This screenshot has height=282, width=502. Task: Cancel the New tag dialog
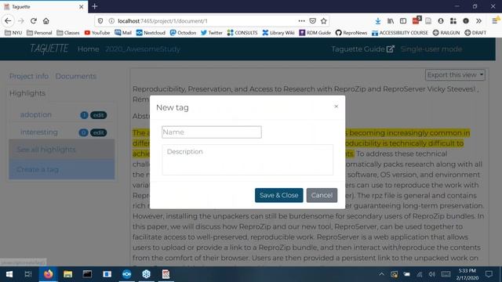[x=322, y=195]
